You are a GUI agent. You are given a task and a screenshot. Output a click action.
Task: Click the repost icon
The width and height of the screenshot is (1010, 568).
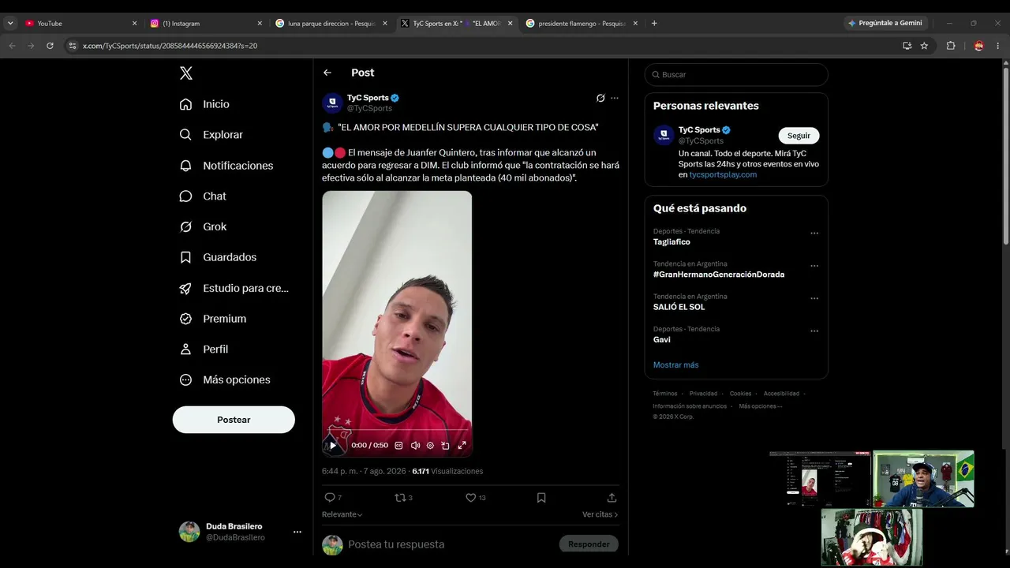click(x=400, y=498)
